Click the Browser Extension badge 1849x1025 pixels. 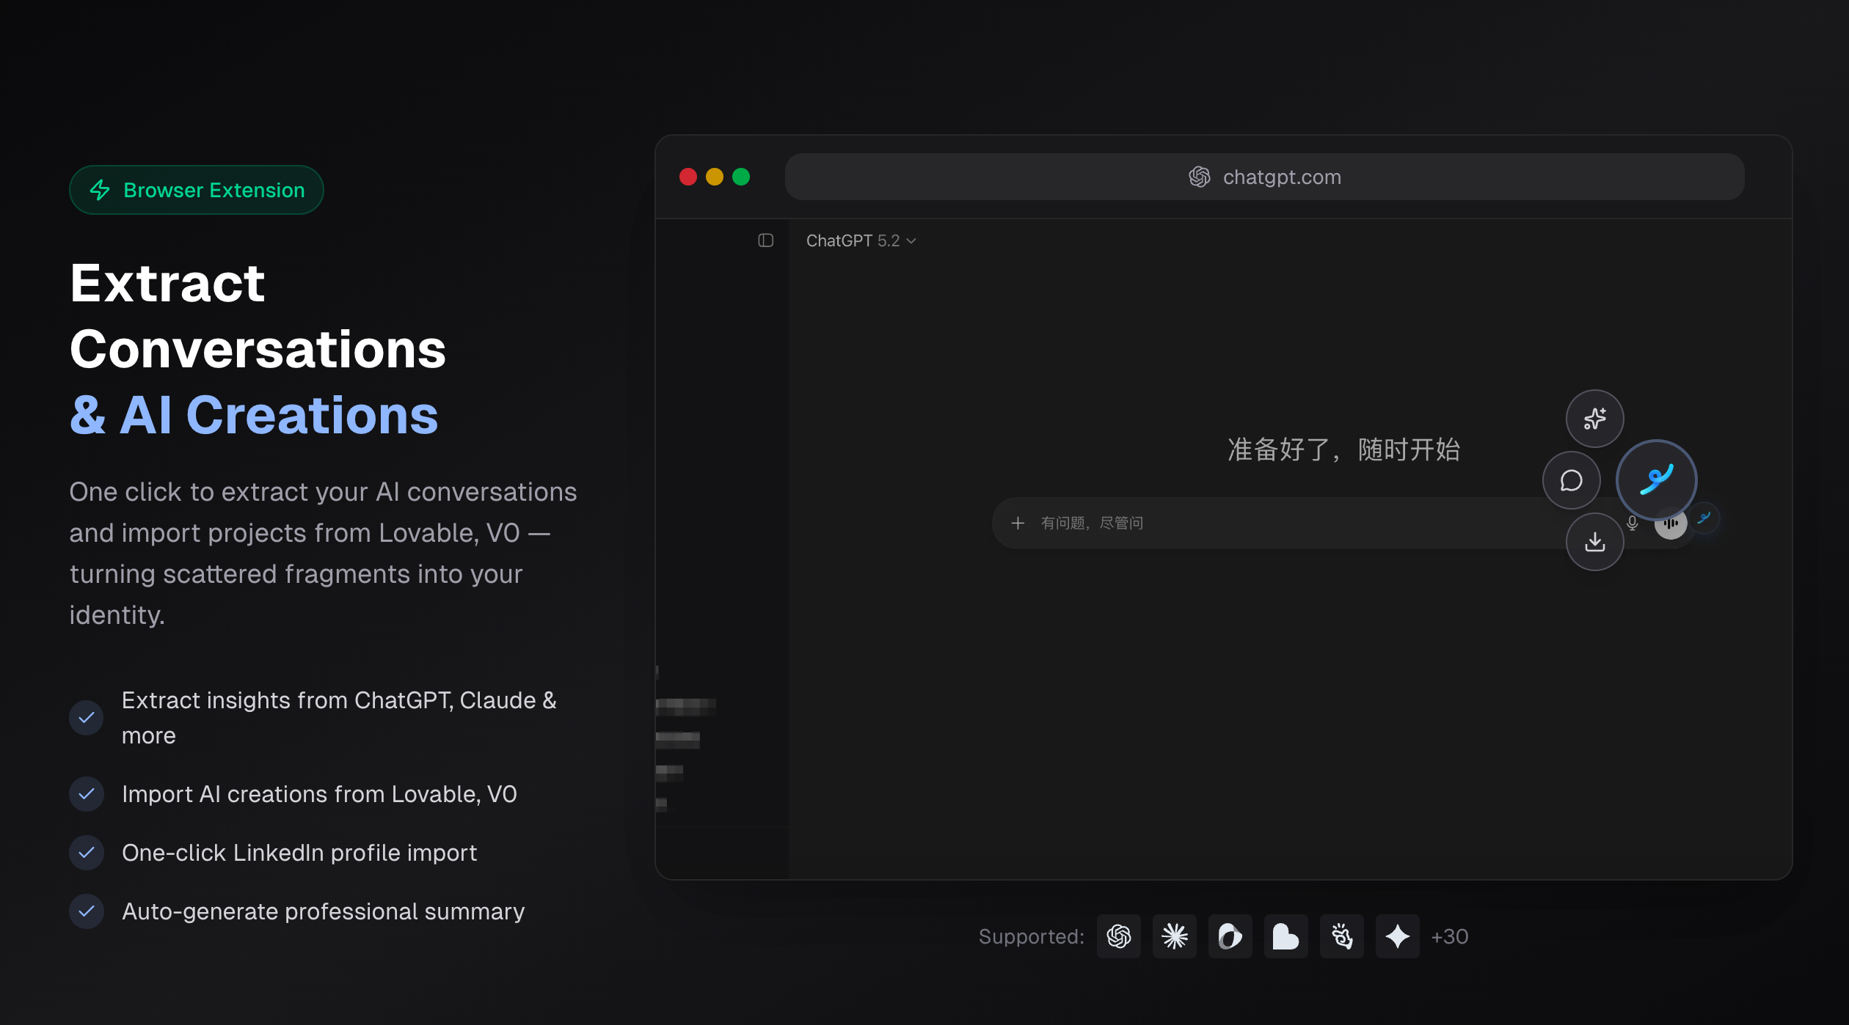click(197, 190)
